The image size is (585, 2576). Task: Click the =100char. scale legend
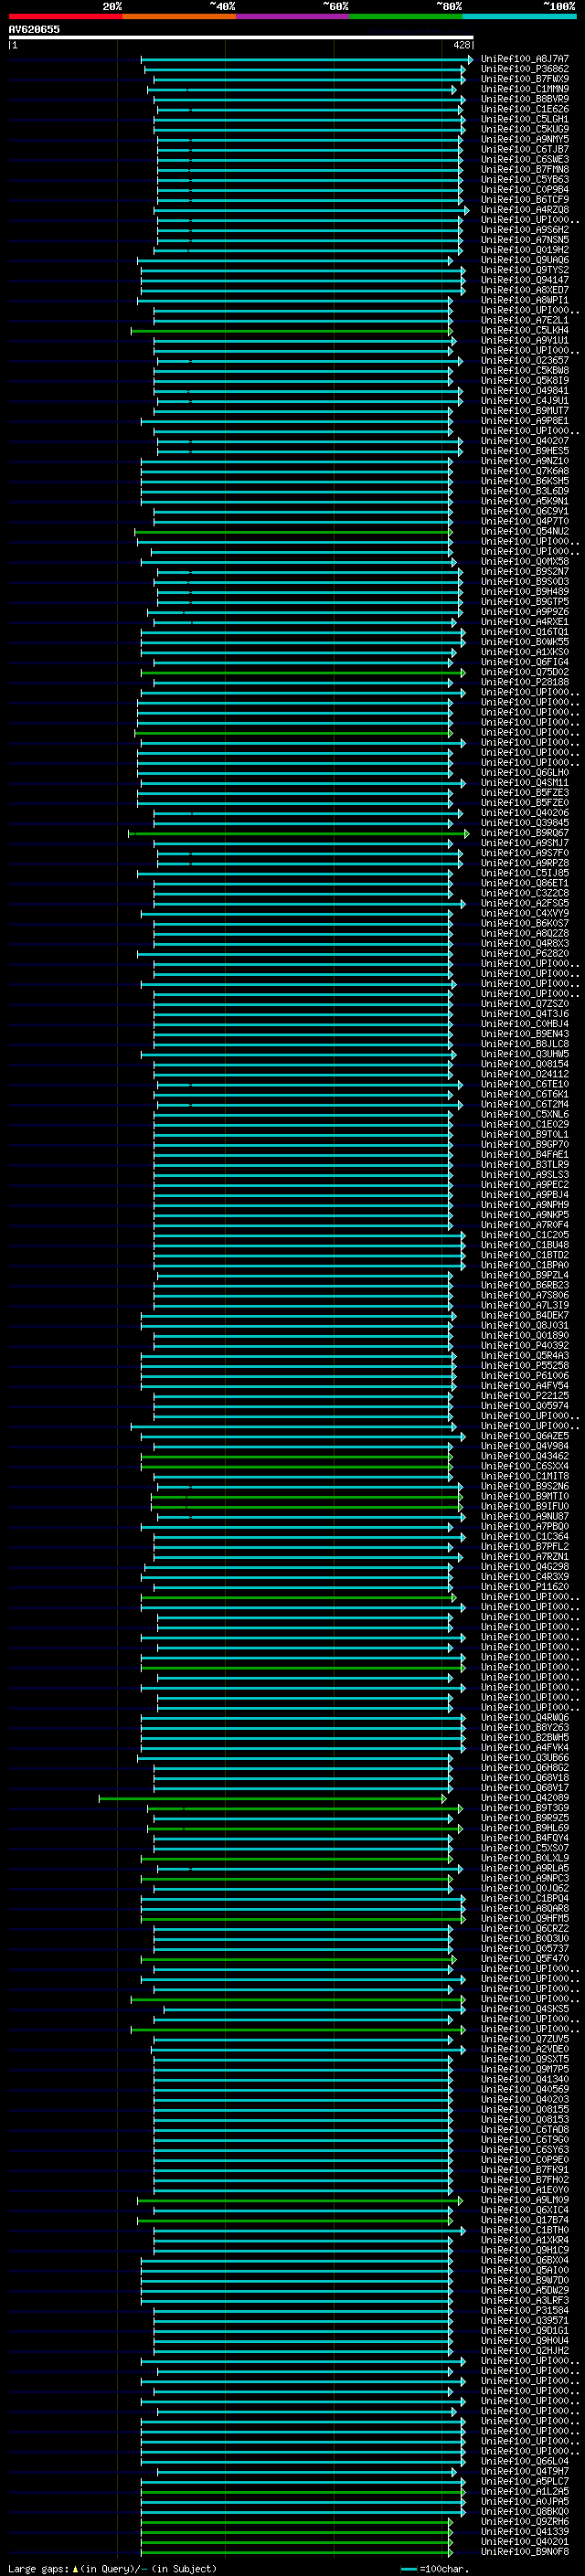pyautogui.click(x=433, y=2569)
